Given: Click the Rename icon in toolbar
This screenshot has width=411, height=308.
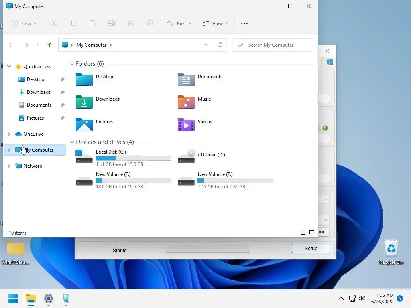Looking at the screenshot, I should (112, 24).
